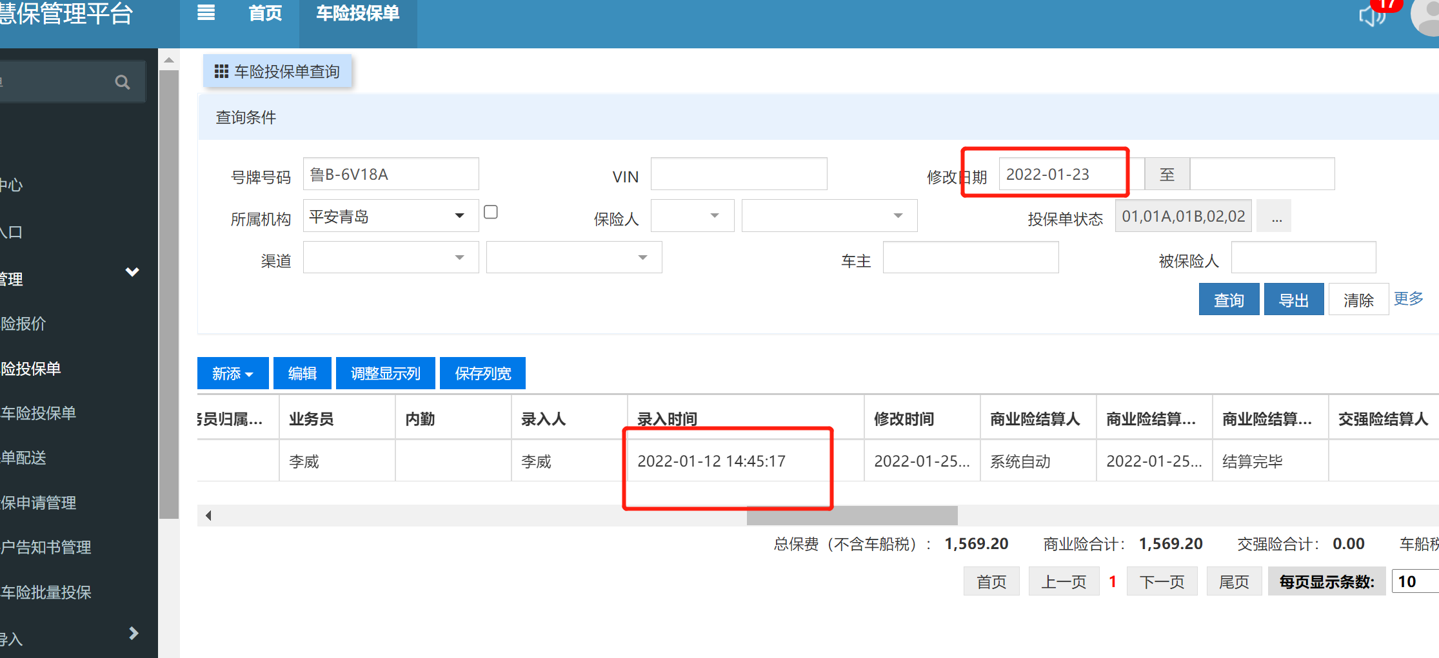Open the second 渠道 dropdown

(x=574, y=257)
